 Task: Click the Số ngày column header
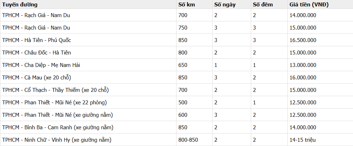(225, 5)
